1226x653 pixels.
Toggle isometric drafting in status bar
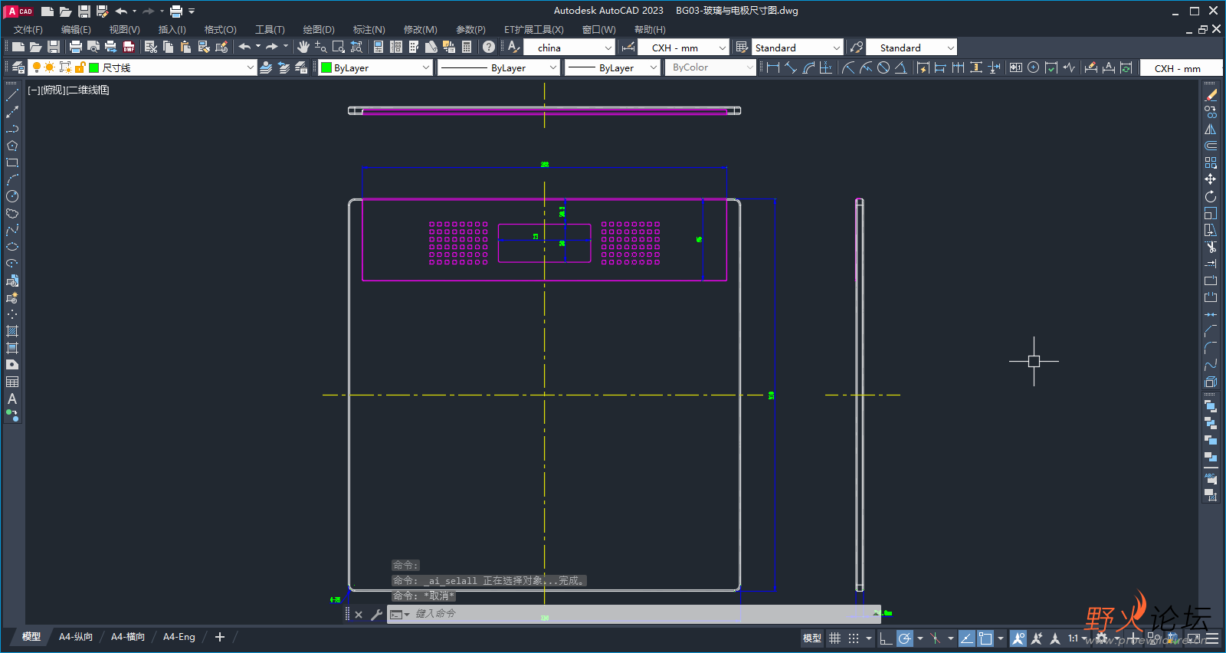point(936,638)
